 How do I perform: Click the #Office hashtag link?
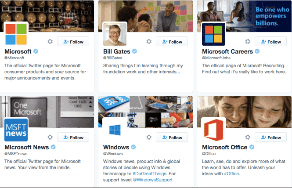point(231,174)
